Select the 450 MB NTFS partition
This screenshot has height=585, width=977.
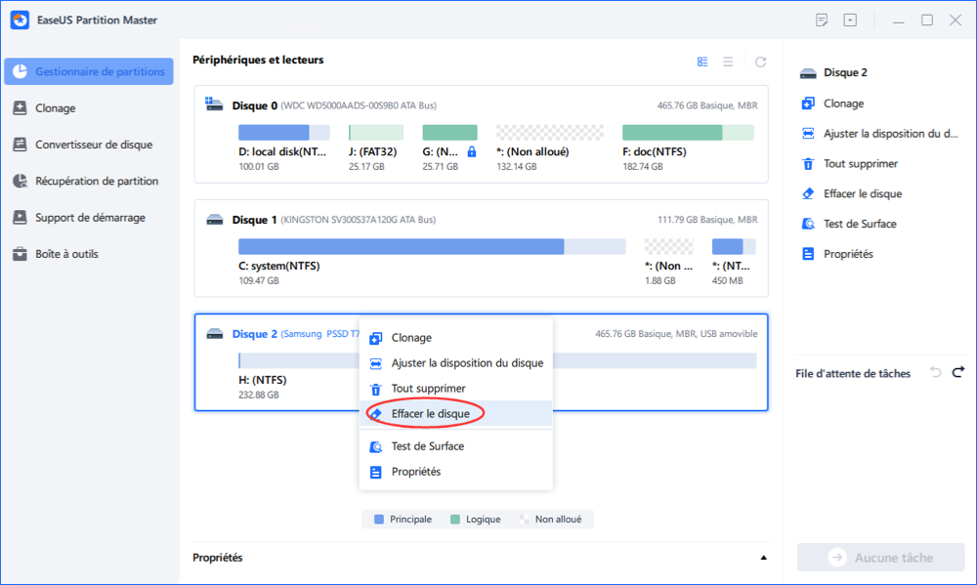point(734,246)
